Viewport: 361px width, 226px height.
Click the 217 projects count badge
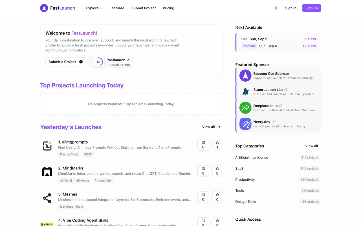310,191
